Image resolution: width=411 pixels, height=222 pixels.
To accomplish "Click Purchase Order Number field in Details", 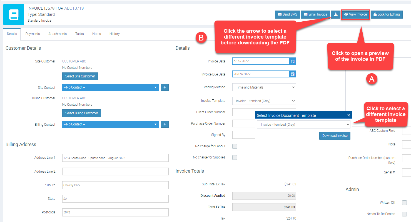I will pos(244,123).
